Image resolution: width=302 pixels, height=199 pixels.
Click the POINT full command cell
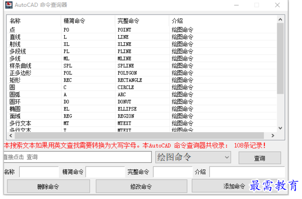(x=124, y=30)
